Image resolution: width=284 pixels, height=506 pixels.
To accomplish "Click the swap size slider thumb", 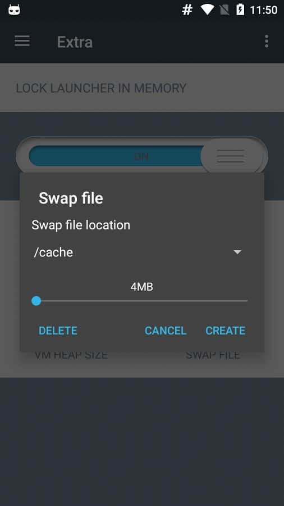I will (36, 301).
